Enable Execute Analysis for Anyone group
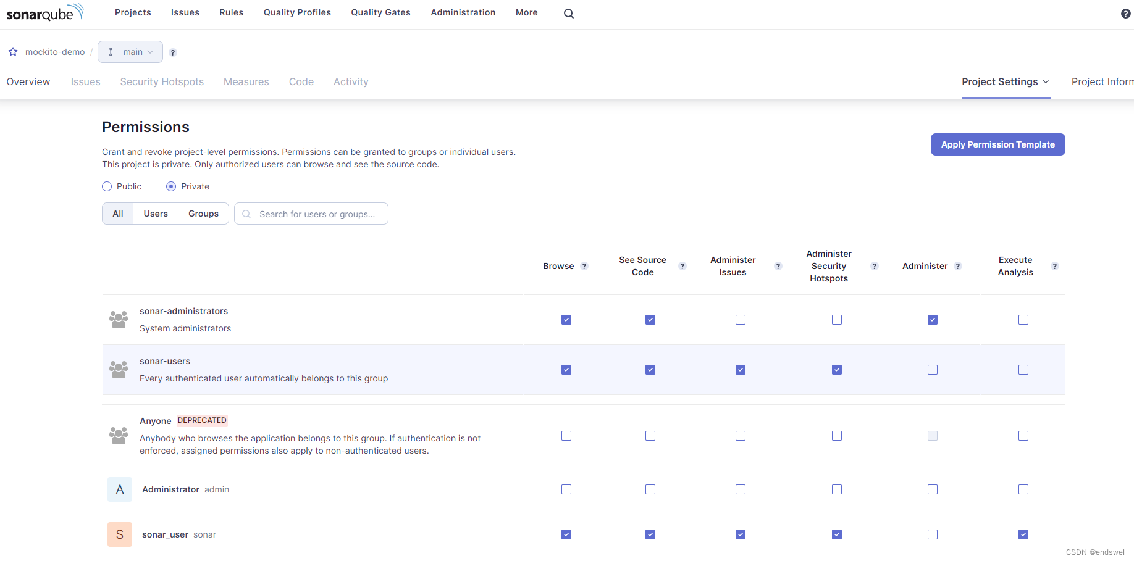Viewport: 1134px width, 561px height. tap(1023, 436)
